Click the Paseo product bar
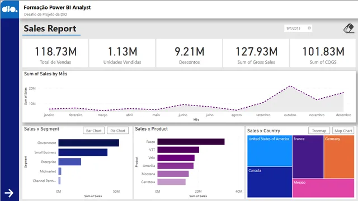Viewport: 358px width, 201px height. [x=191, y=142]
